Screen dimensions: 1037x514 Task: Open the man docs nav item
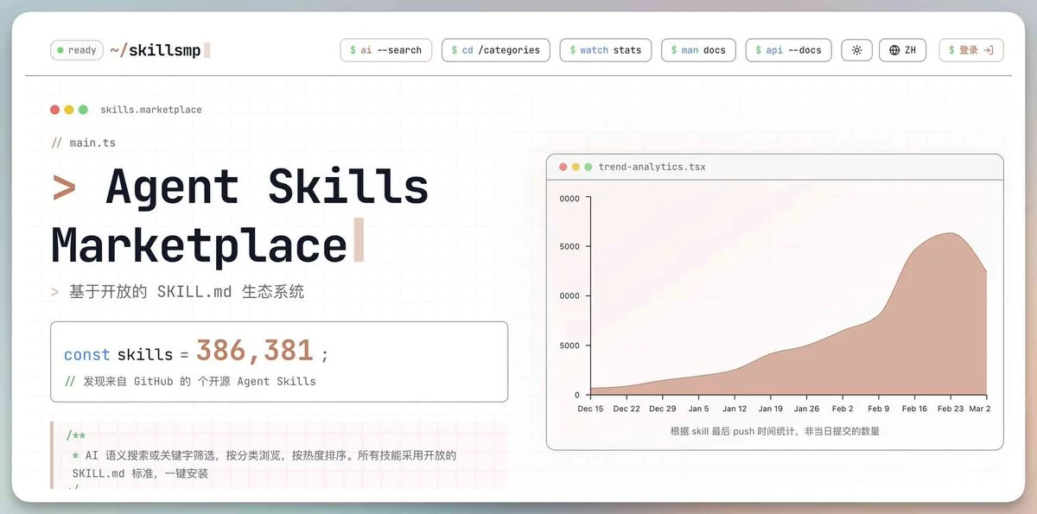[x=698, y=50]
